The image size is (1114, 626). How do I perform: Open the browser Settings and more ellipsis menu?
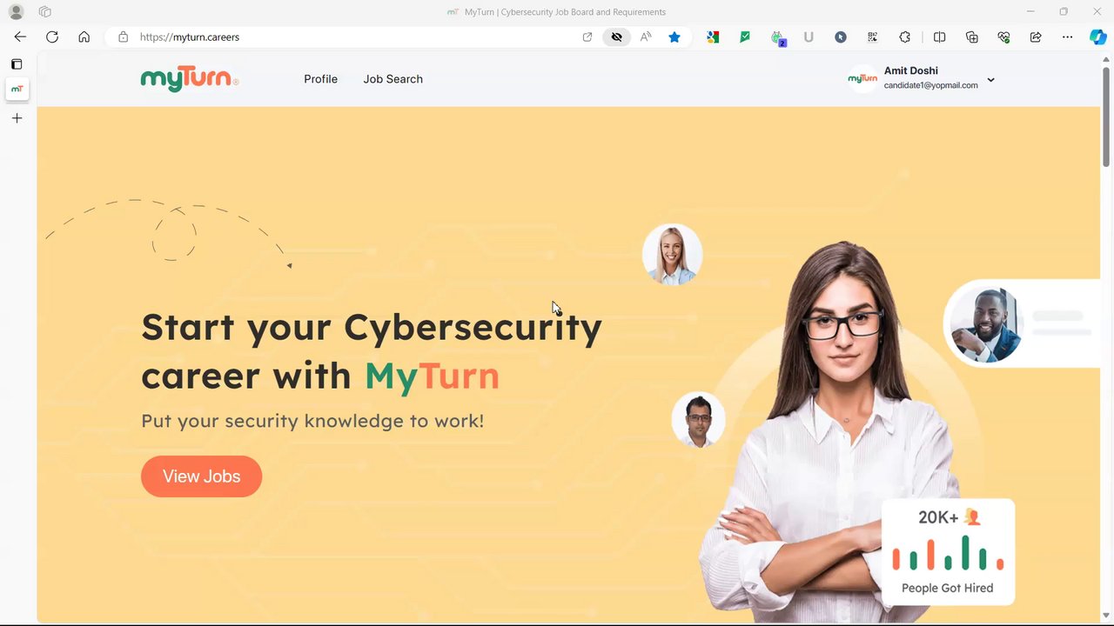point(1067,37)
